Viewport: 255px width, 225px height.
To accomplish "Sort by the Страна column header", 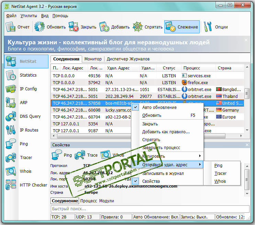I will (230, 68).
